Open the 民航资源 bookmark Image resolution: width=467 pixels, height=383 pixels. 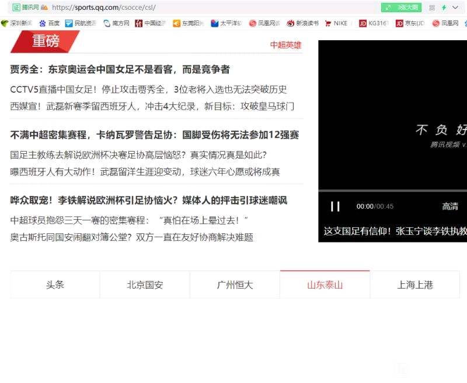point(81,23)
